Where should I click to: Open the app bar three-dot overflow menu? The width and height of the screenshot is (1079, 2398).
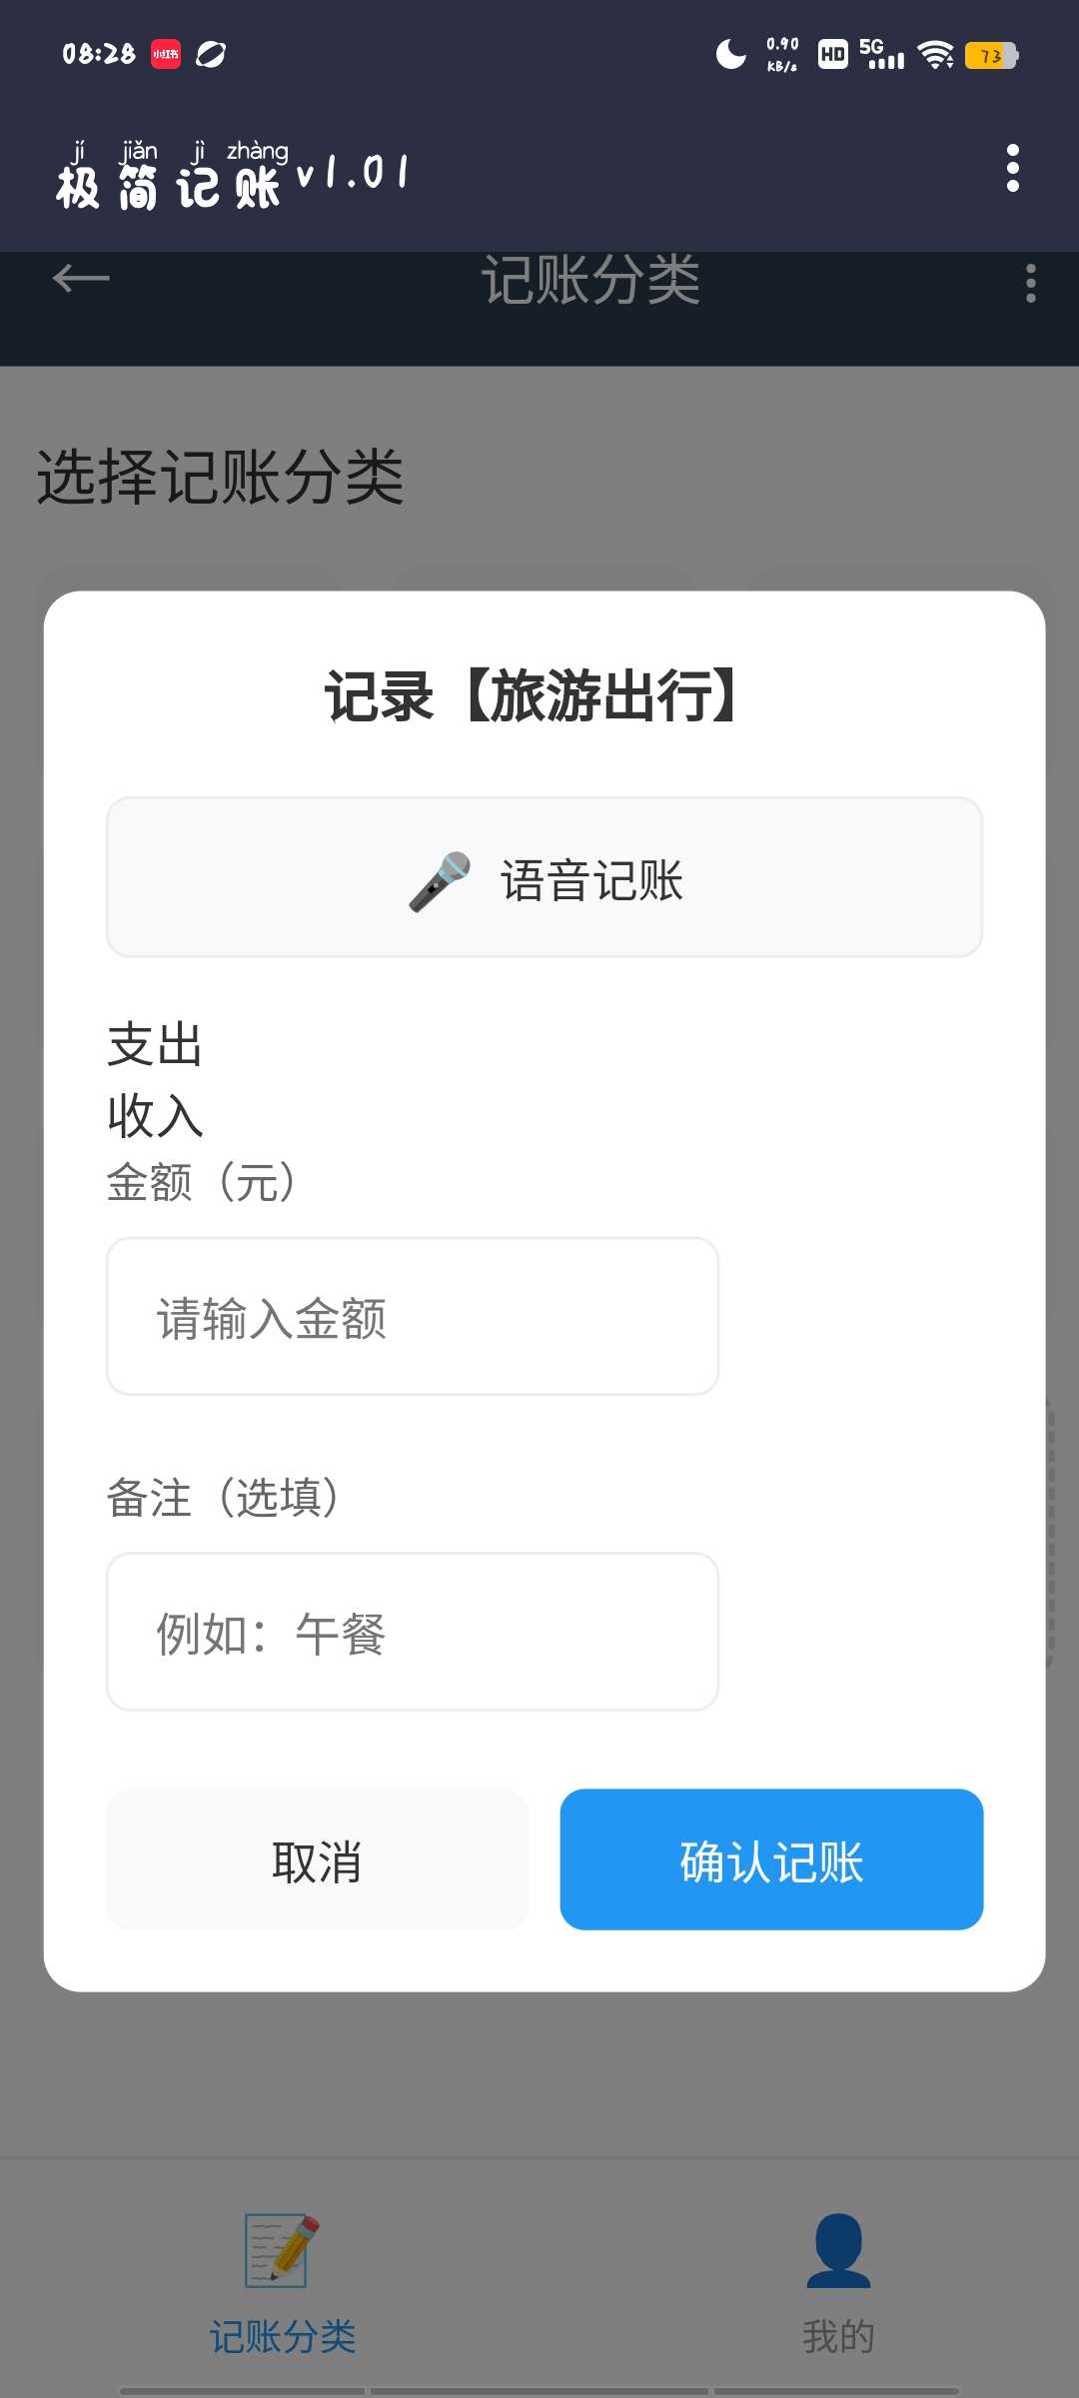tap(1012, 168)
